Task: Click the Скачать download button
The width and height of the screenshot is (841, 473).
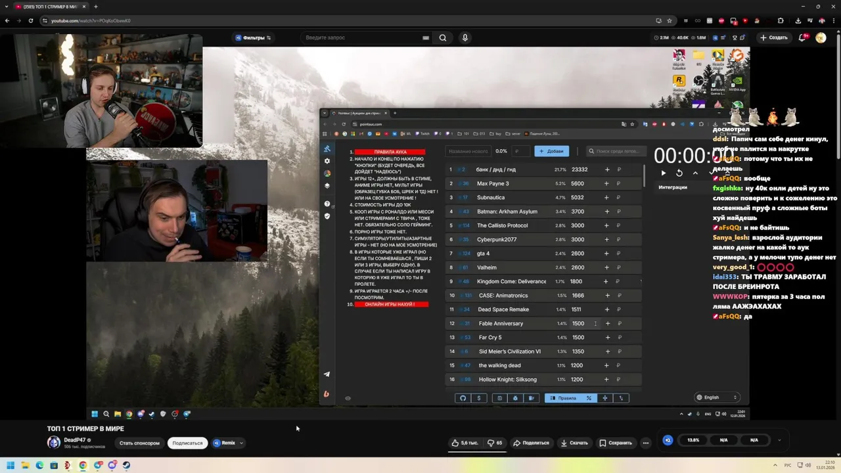Action: tap(574, 443)
